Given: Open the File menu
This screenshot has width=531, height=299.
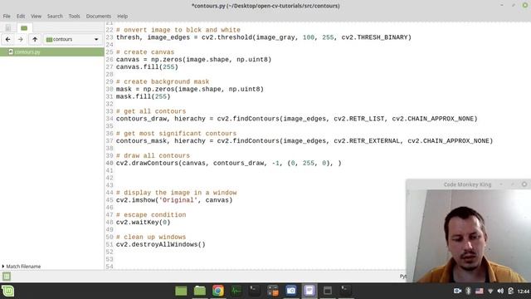Looking at the screenshot, I should [x=7, y=16].
